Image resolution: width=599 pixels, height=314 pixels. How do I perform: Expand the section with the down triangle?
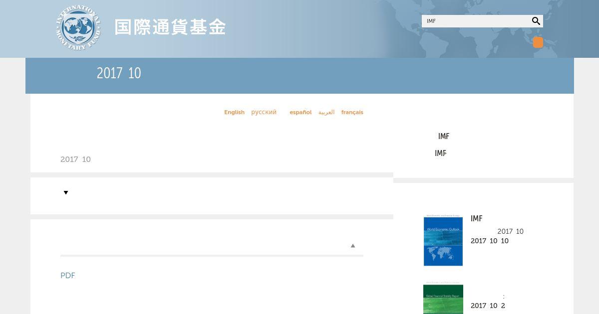[65, 192]
